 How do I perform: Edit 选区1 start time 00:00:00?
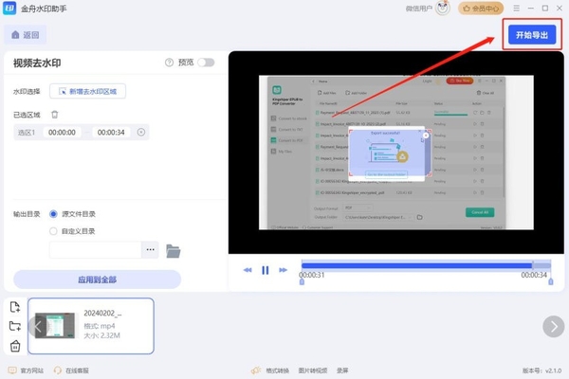pyautogui.click(x=62, y=133)
